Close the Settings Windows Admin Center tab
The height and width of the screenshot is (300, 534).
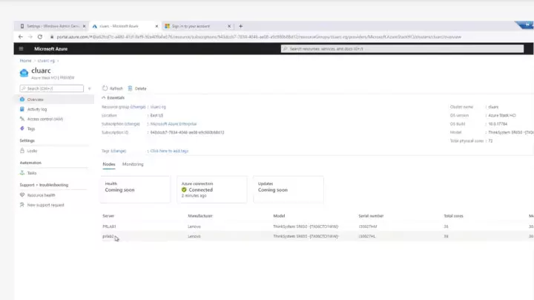coord(84,26)
